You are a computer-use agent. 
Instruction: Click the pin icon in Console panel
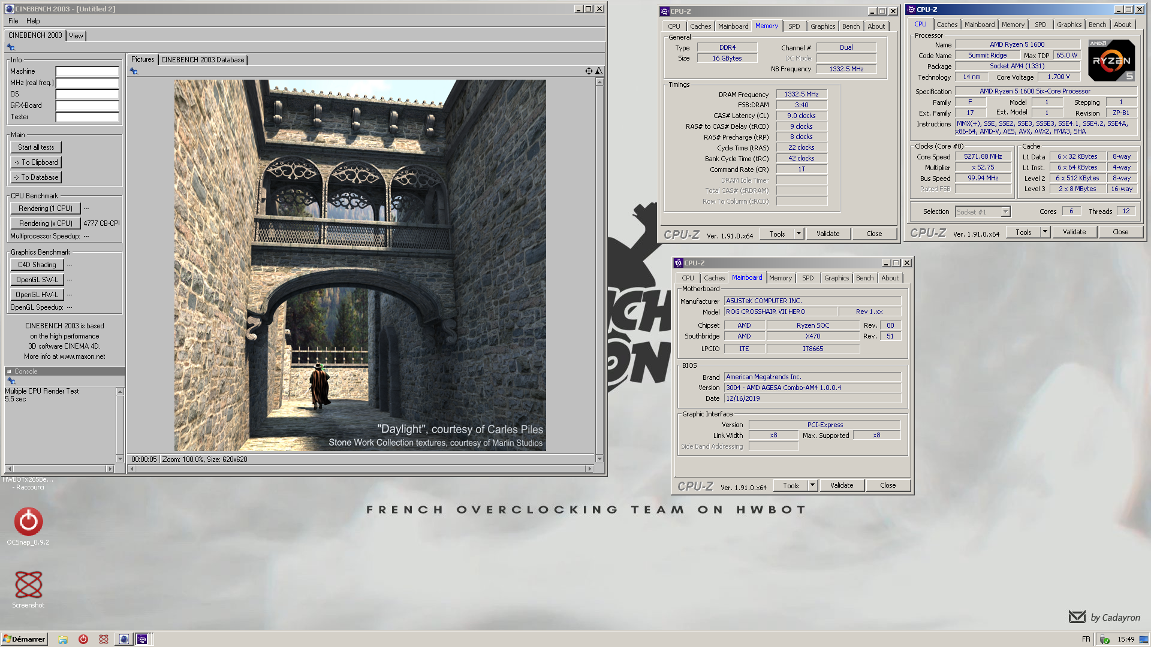pyautogui.click(x=11, y=381)
